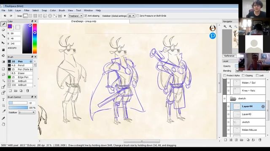The height and width of the screenshot is (151, 270).
Task: Select the Edge Pen brush
Action: tap(20, 77)
